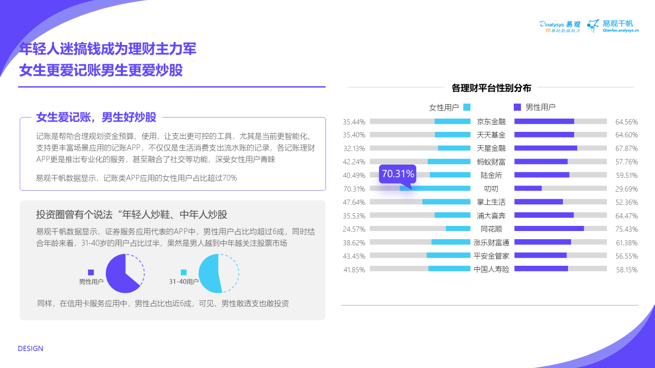Click the 女生更爱记账男生更爱炒股 title line
This screenshot has height=368, width=655.
pyautogui.click(x=101, y=71)
